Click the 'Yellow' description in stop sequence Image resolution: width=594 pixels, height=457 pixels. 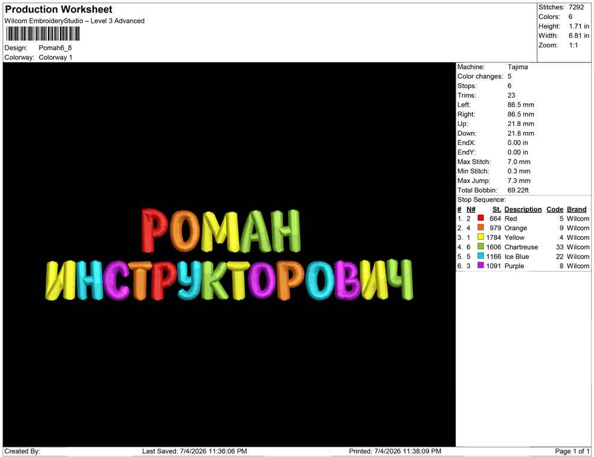point(514,237)
